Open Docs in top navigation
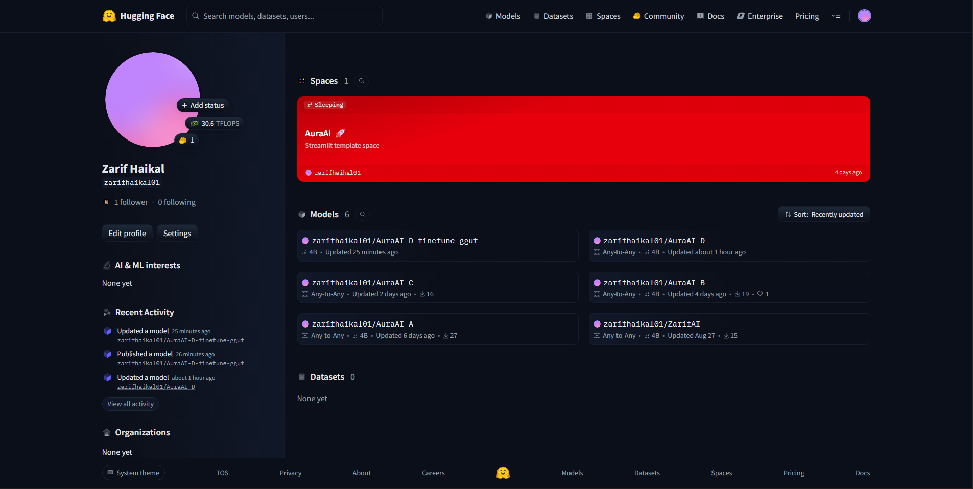 point(710,16)
